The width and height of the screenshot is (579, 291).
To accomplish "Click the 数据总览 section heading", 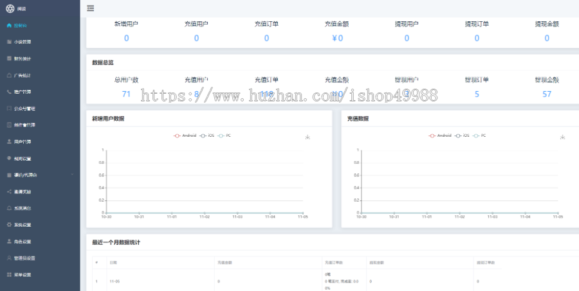I will (x=103, y=63).
